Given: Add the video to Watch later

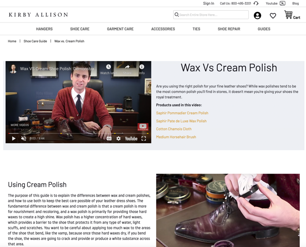Looking at the screenshot, I should pos(108,70).
